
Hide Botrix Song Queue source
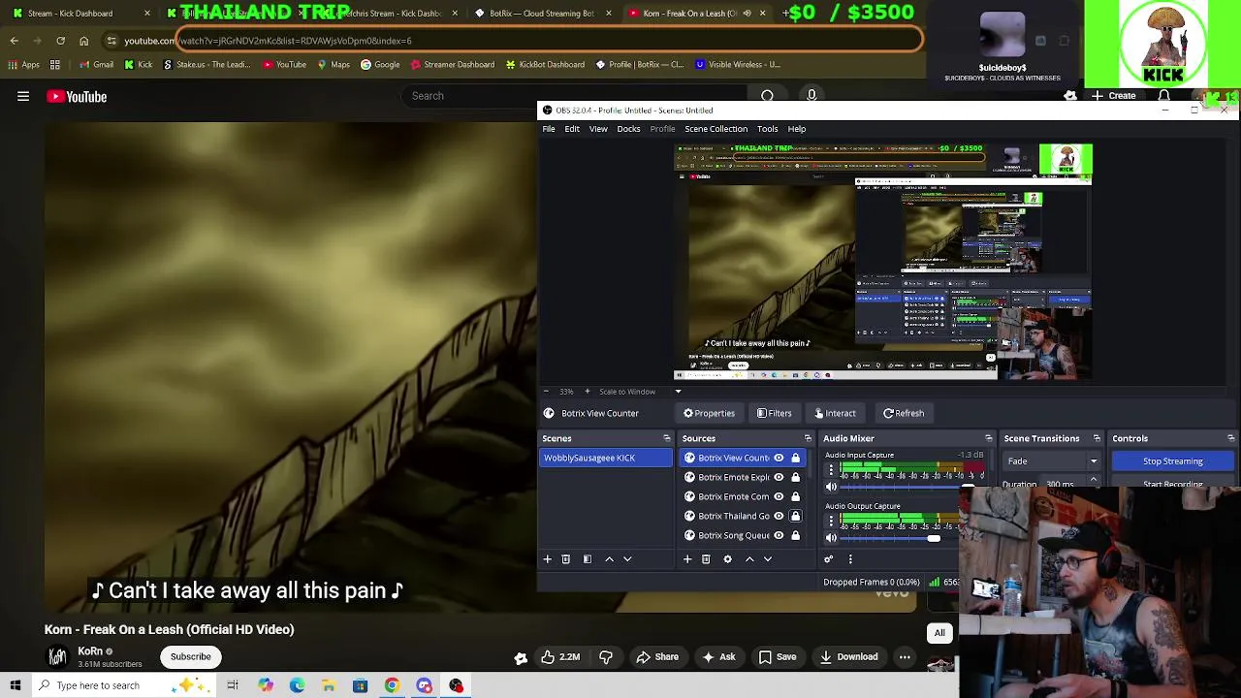[x=779, y=535]
